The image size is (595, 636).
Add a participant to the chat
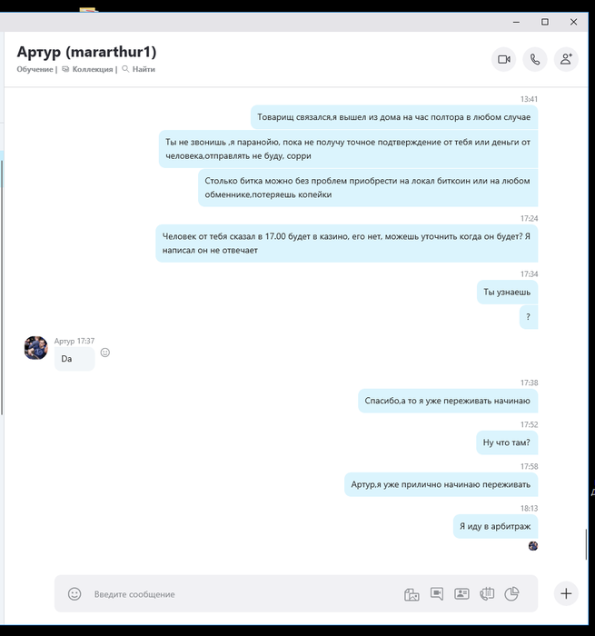coord(566,60)
